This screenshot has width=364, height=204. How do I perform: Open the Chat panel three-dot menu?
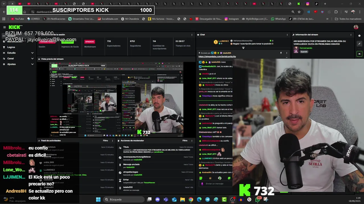click(x=287, y=35)
